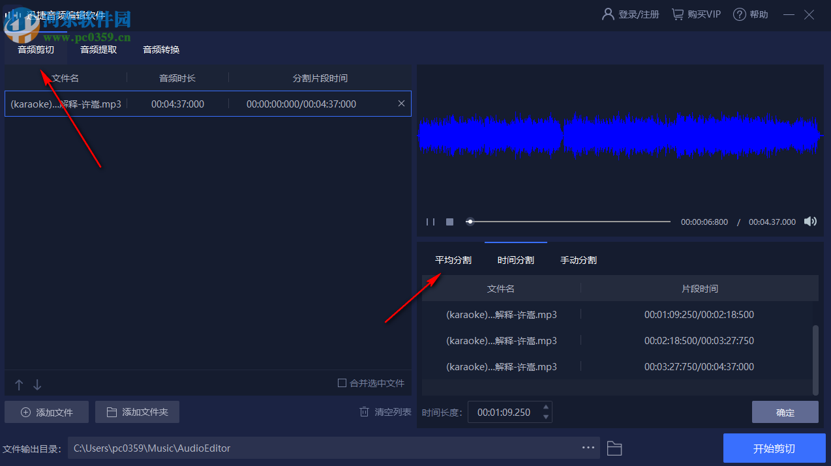The height and width of the screenshot is (466, 831).
Task: Click the blue audio waveform display
Action: pos(620,136)
